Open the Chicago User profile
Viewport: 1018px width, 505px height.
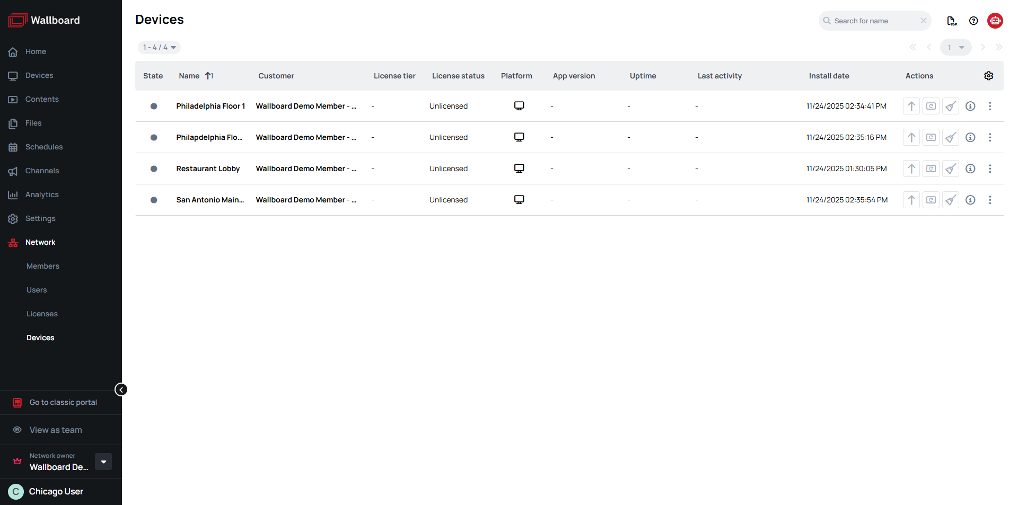click(x=56, y=491)
